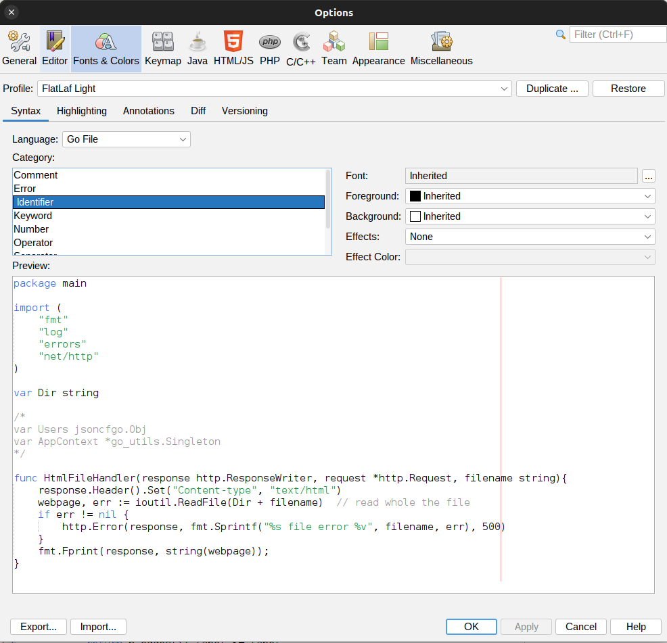Confirm with the OK button
Screen dimensions: 667x643
coord(471,627)
